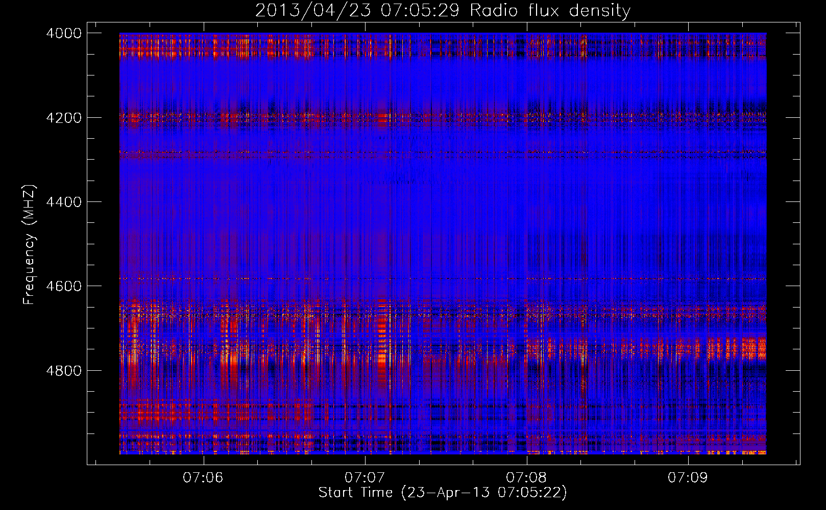The height and width of the screenshot is (510, 826).
Task: Click the 4000 frequency axis label
Action: [64, 33]
